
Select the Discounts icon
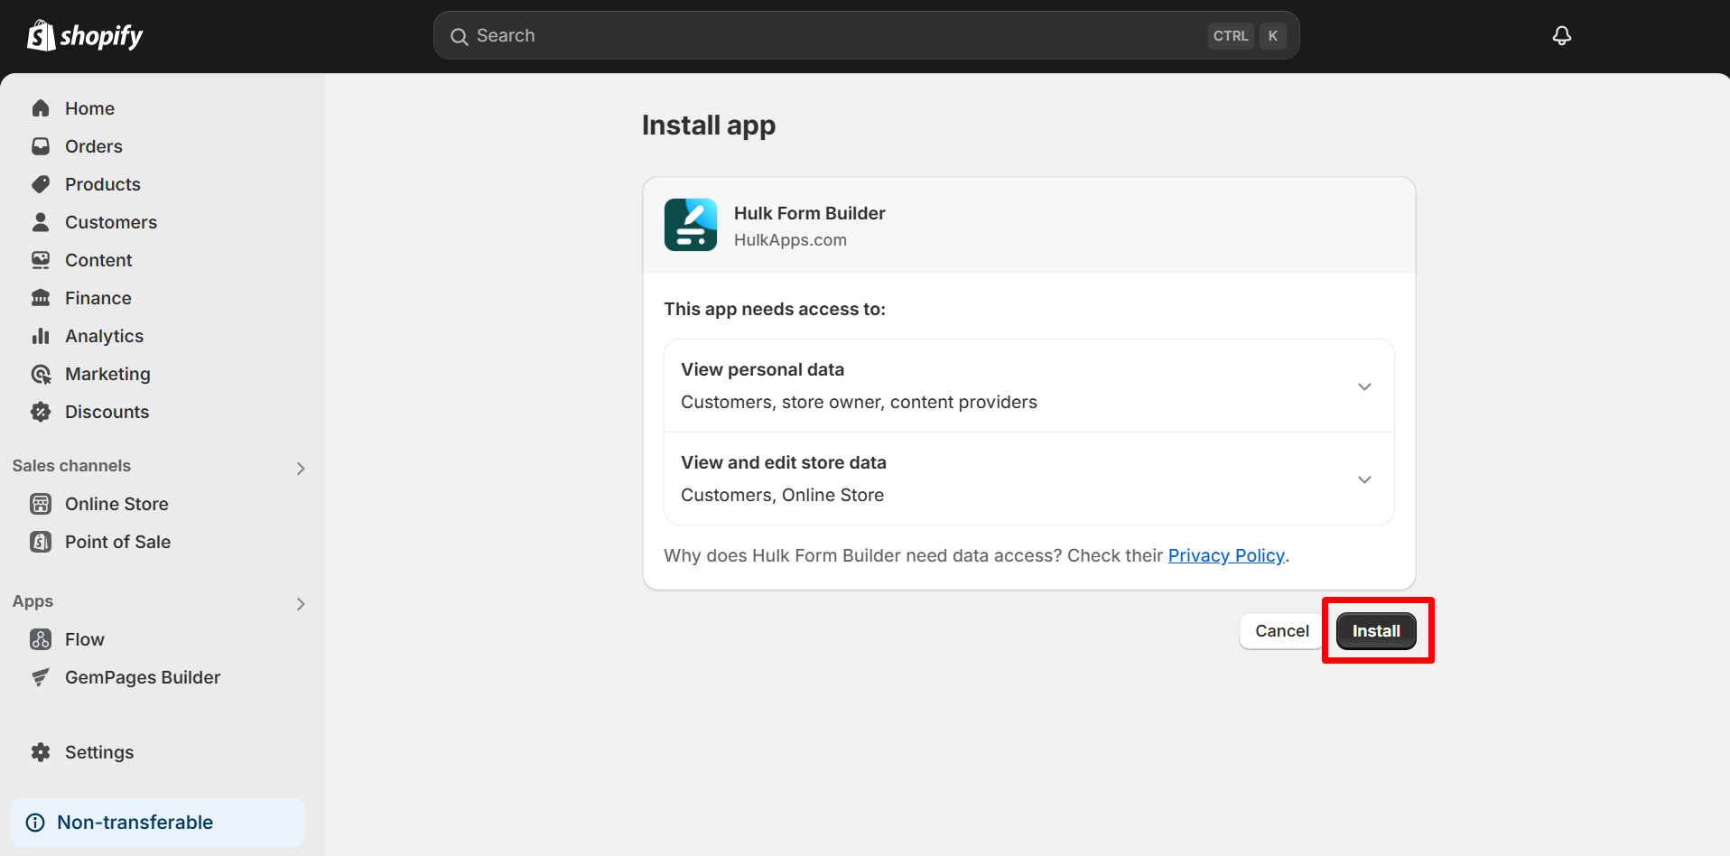(41, 411)
